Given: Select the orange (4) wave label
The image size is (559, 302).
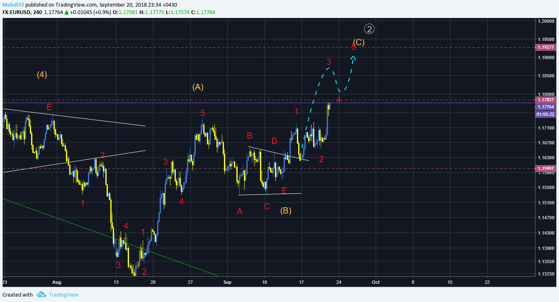Looking at the screenshot, I should pos(42,75).
